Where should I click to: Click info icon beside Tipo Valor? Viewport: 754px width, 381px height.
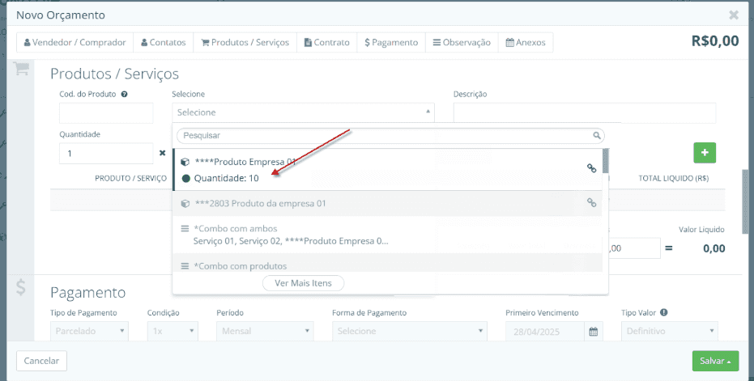pyautogui.click(x=663, y=313)
